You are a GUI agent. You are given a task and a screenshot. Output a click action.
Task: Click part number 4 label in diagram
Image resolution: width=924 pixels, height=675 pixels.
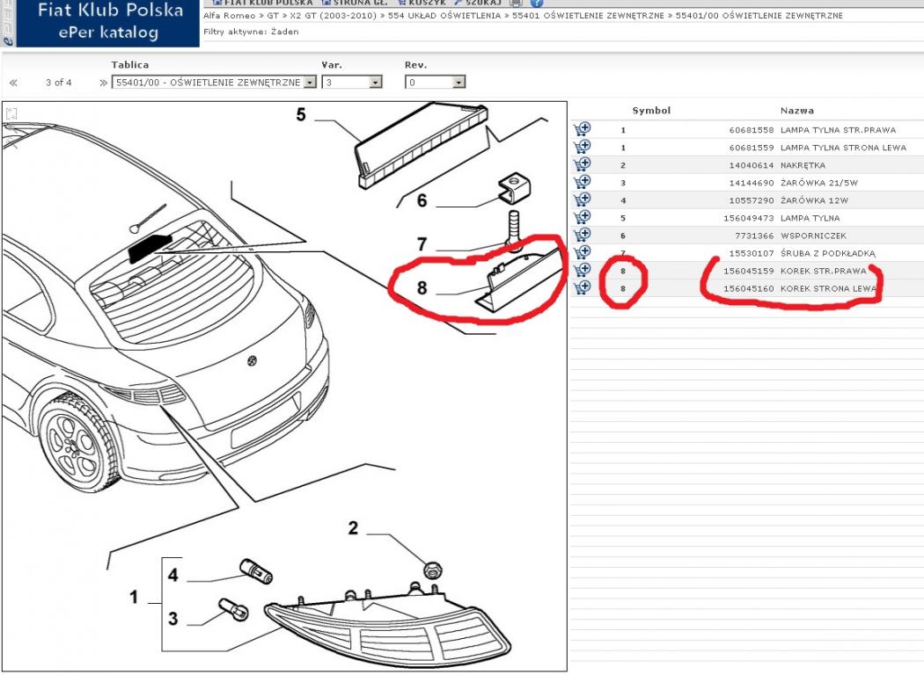click(x=172, y=575)
